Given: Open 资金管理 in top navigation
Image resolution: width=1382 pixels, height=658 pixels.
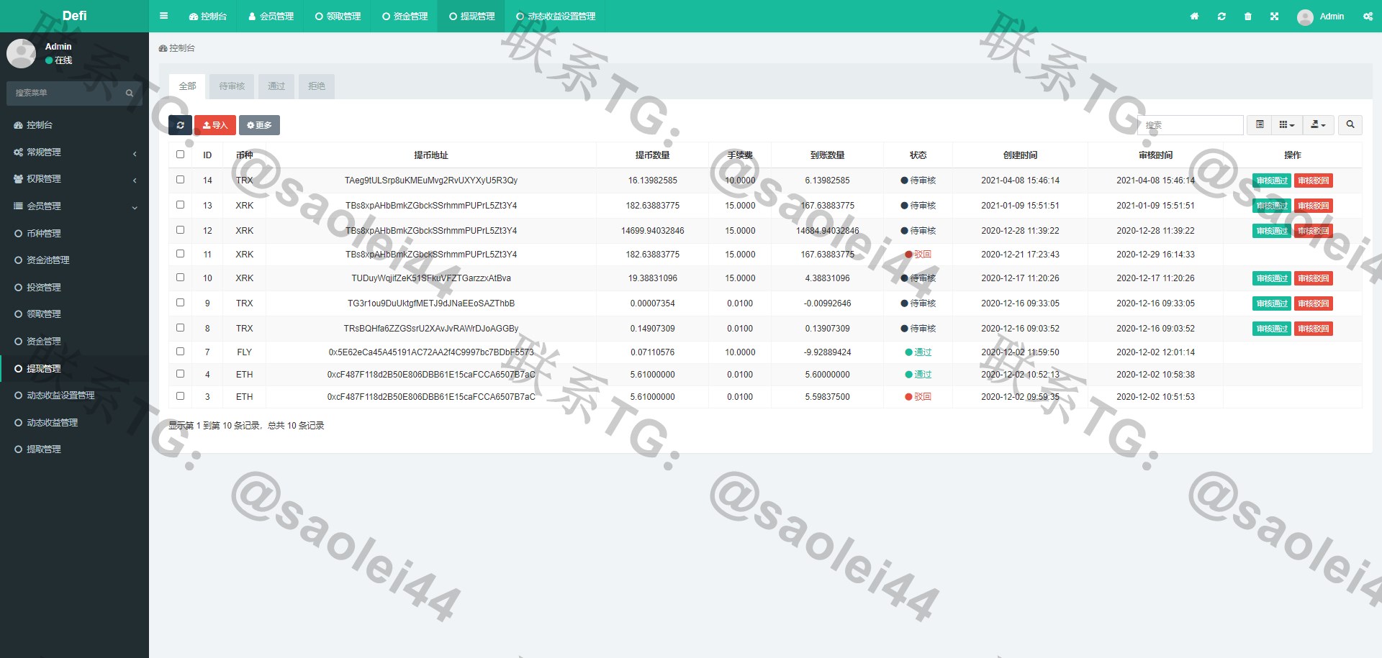Looking at the screenshot, I should click(405, 16).
